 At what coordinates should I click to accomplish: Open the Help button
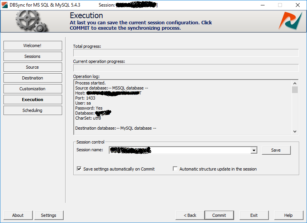(288, 215)
